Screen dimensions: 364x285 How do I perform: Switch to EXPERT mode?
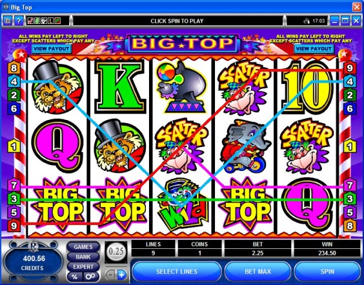click(83, 267)
